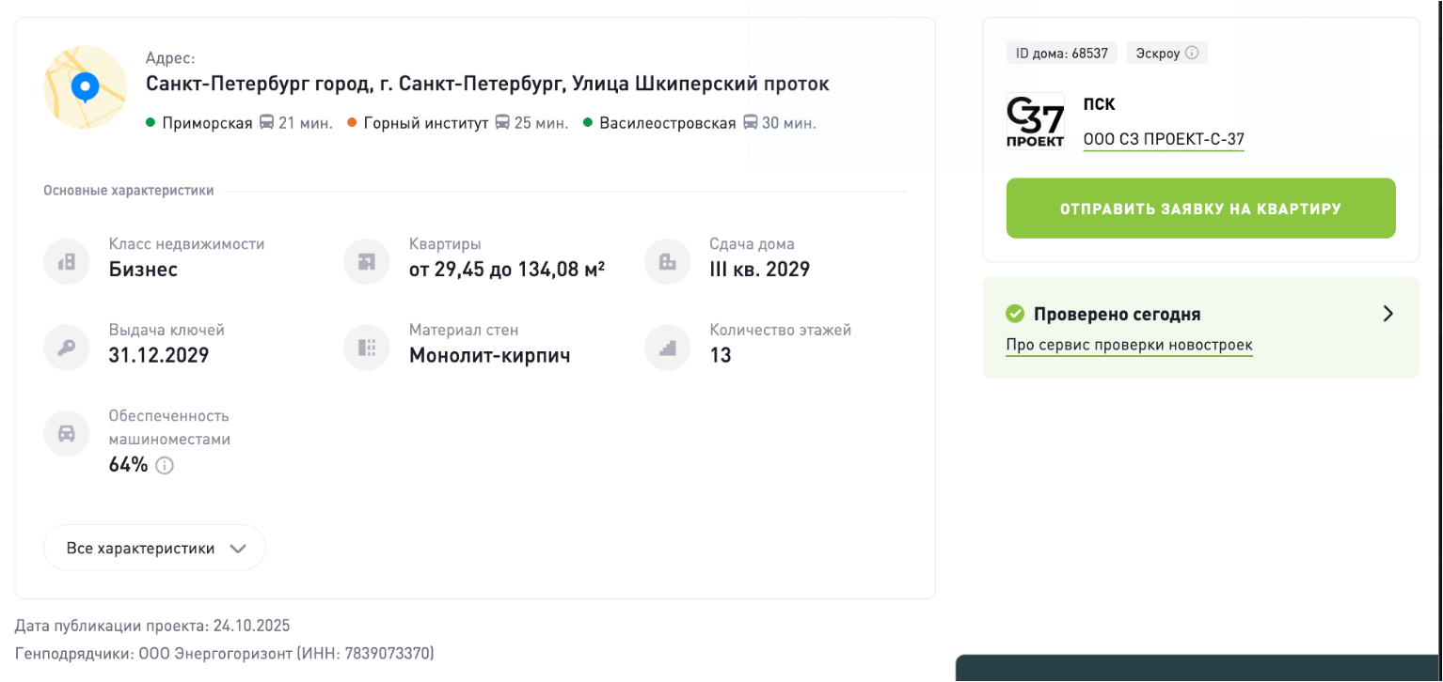Click the wall material icon
Screen dimensions: 1443x682
click(367, 348)
